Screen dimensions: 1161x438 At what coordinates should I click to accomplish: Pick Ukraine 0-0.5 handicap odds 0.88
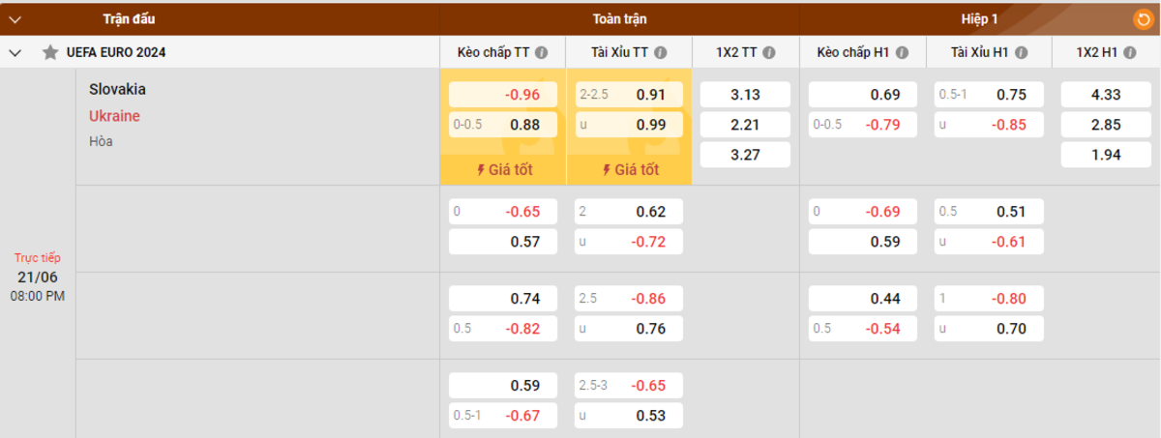click(503, 125)
